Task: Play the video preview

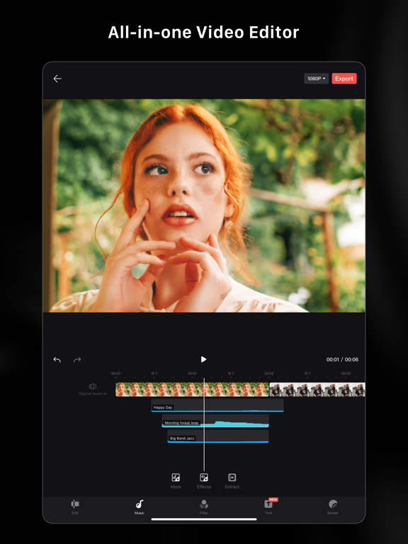Action: (204, 359)
